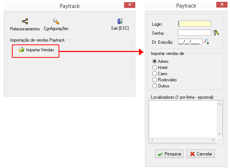Click Localizadores scroll up arrow
230x168 pixels.
pyautogui.click(x=220, y=104)
